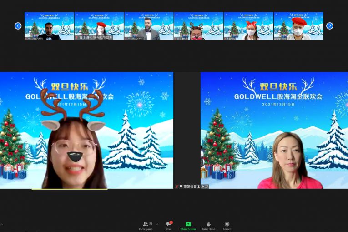Click the green Share Screen icon
The width and height of the screenshot is (348, 232).
tap(188, 224)
